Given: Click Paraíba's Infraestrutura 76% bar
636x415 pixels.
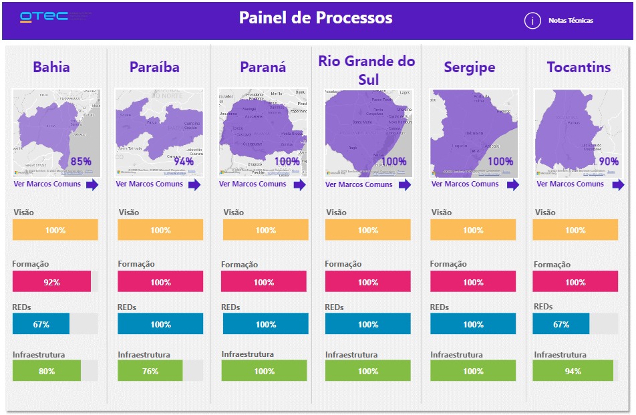Looking at the screenshot, I should (160, 371).
